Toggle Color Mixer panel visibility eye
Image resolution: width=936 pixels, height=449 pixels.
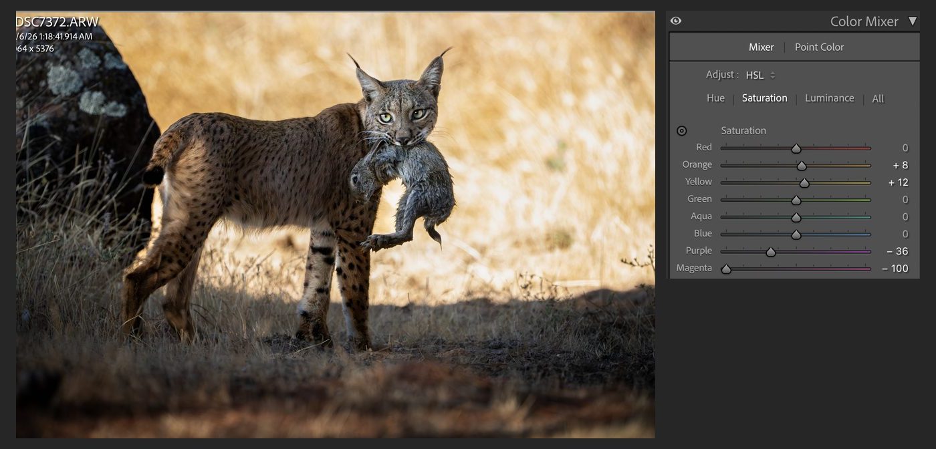pos(676,21)
